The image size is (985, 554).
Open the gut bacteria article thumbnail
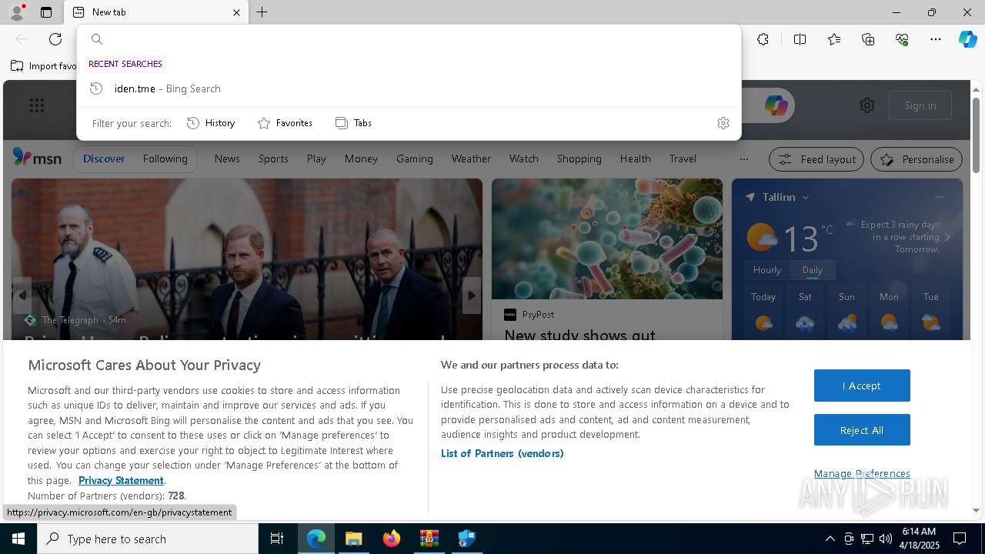(x=607, y=239)
